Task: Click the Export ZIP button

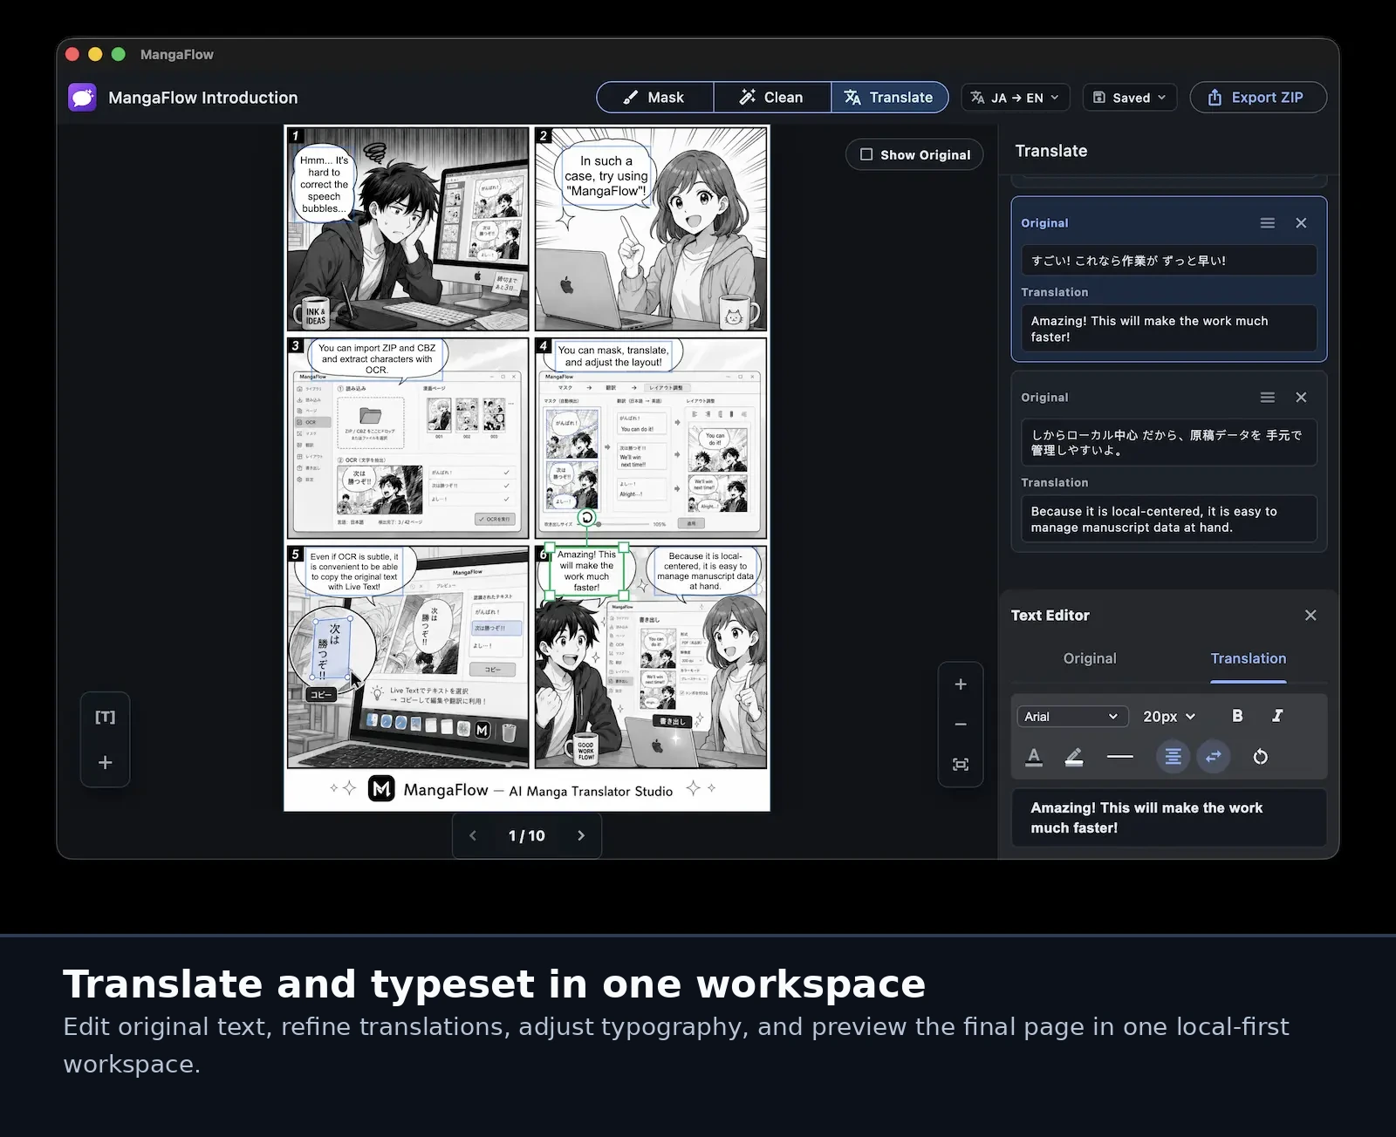Action: [1258, 98]
